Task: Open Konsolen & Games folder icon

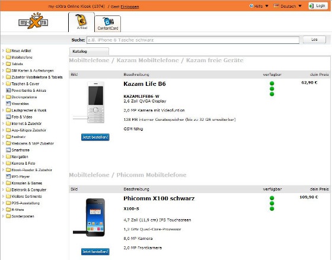Action: click(x=8, y=183)
